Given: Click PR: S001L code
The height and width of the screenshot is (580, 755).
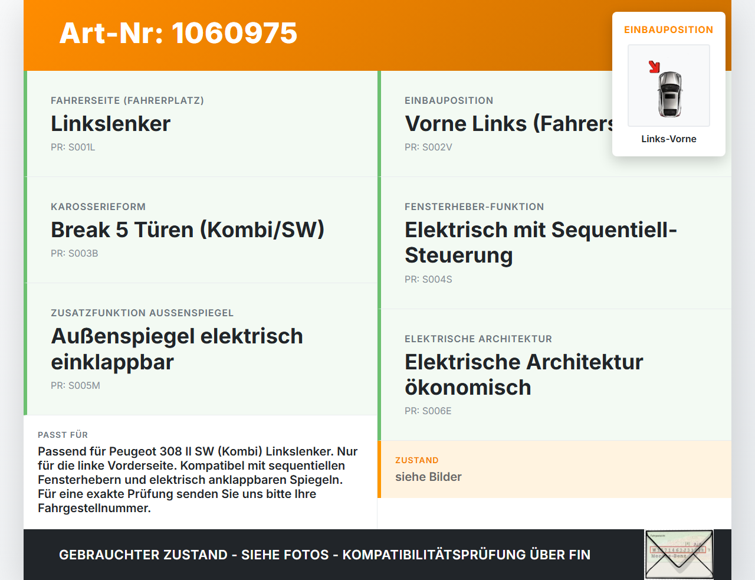Looking at the screenshot, I should click(x=73, y=147).
